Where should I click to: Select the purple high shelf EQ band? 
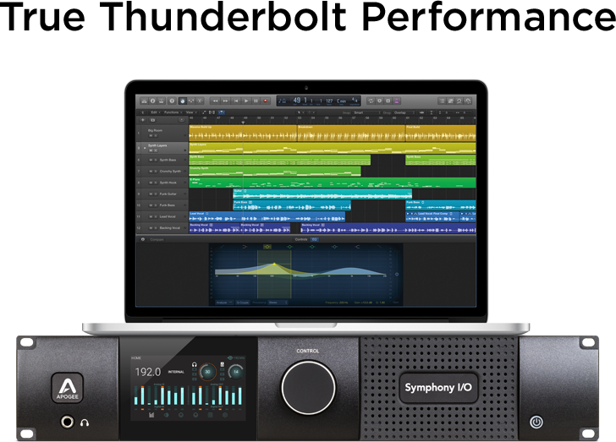click(x=357, y=247)
